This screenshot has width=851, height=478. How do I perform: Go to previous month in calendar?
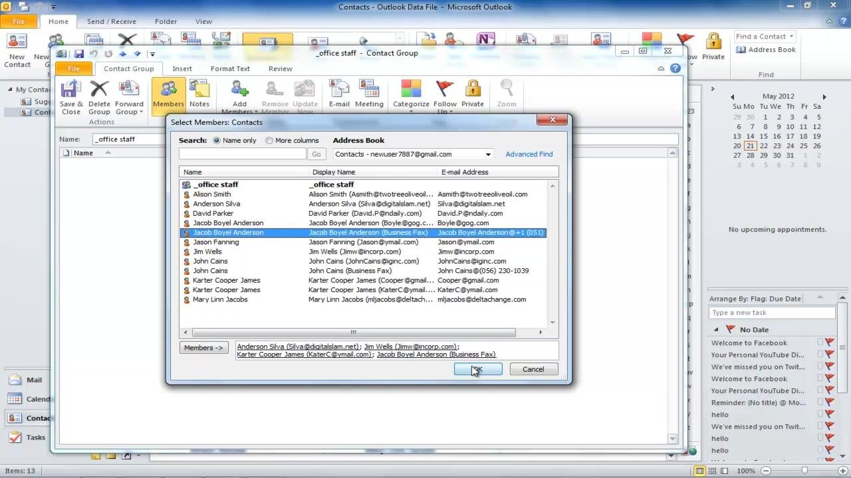click(x=732, y=97)
